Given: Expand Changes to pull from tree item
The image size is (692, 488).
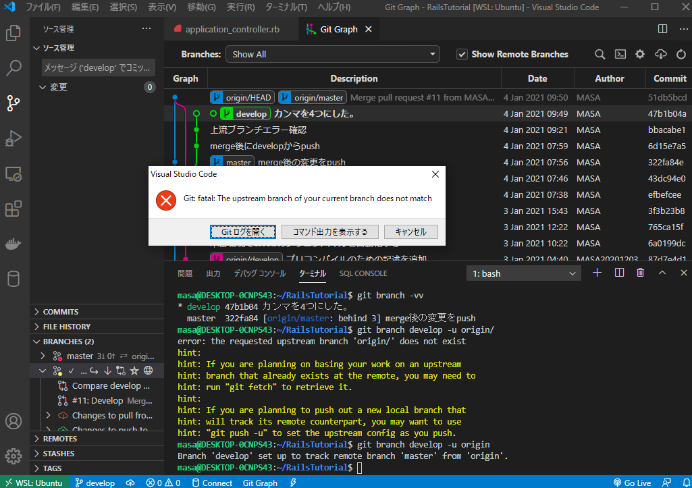Looking at the screenshot, I should [48, 415].
